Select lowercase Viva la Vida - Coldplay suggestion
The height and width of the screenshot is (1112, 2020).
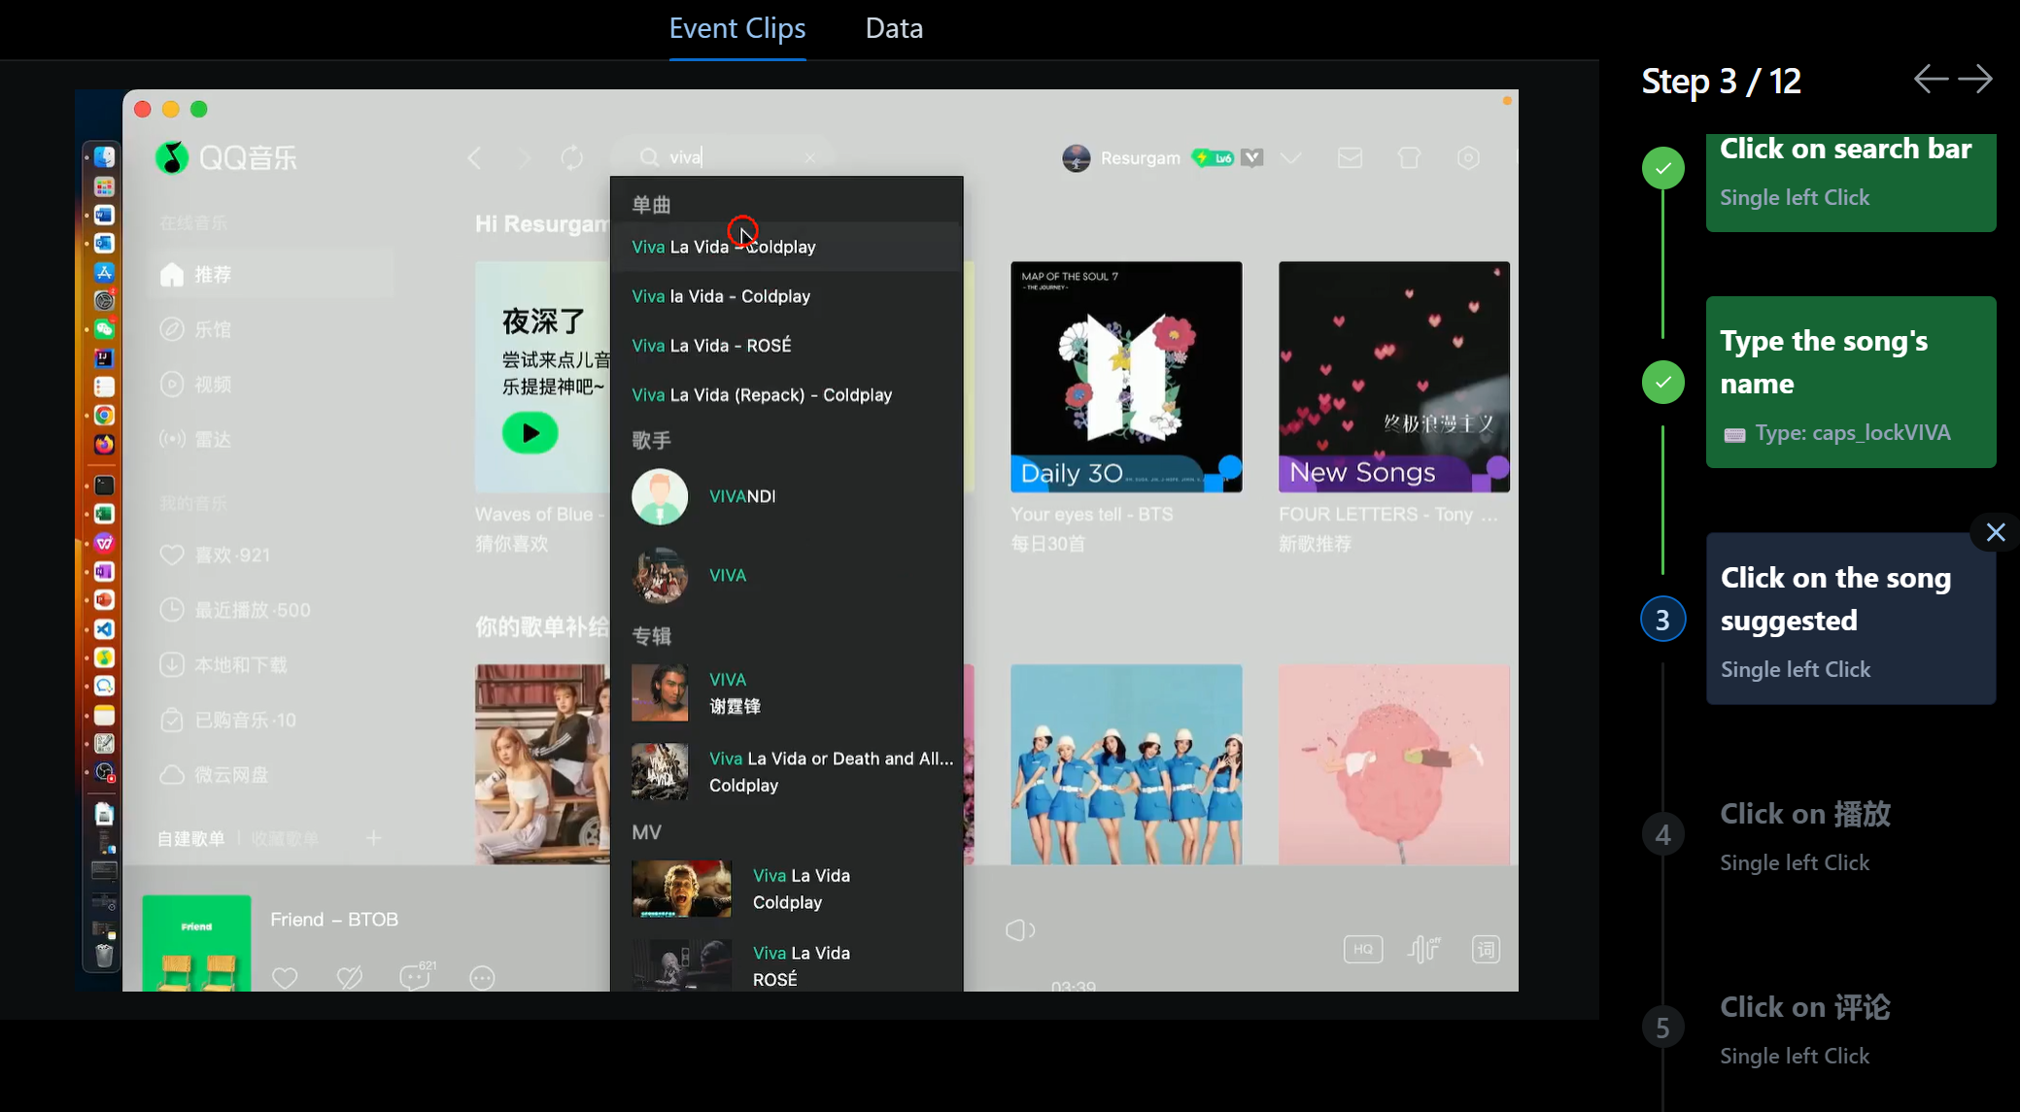786,296
